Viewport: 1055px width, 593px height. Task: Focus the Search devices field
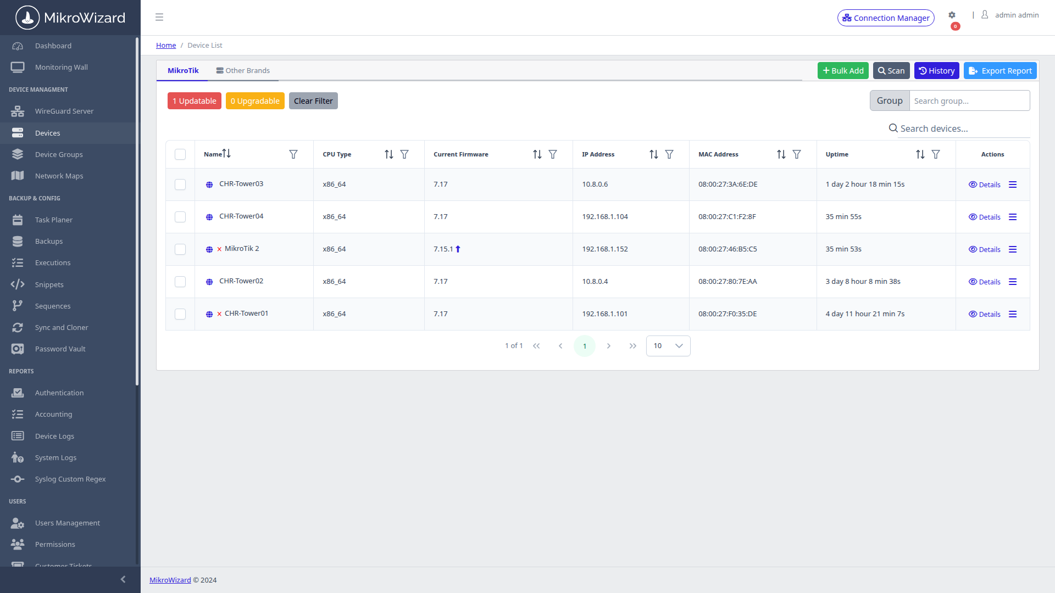[x=964, y=128]
